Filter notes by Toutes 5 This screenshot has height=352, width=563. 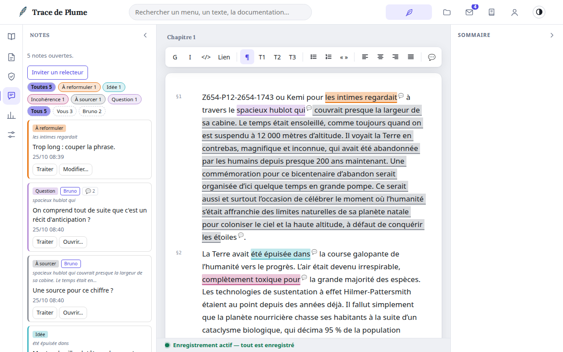41,87
